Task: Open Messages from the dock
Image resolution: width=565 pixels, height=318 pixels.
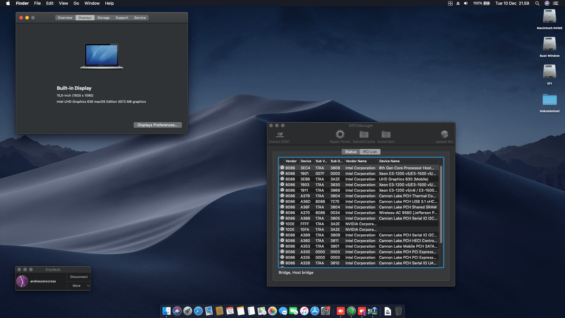Action: tap(283, 311)
